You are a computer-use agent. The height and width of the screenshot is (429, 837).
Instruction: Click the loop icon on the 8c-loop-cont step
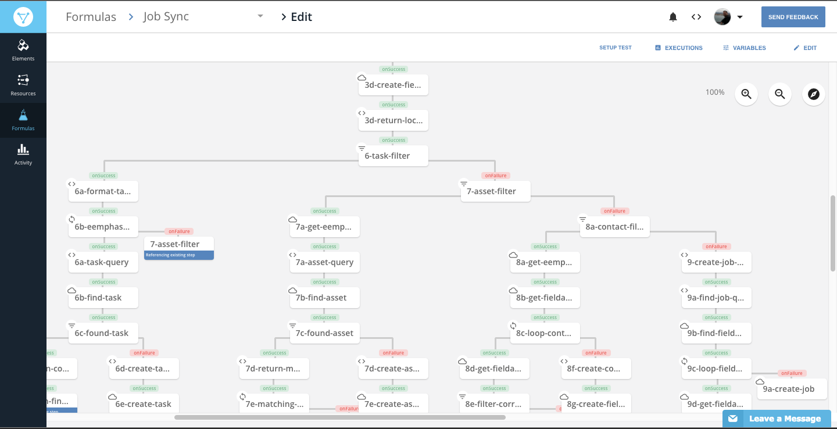[x=513, y=325]
